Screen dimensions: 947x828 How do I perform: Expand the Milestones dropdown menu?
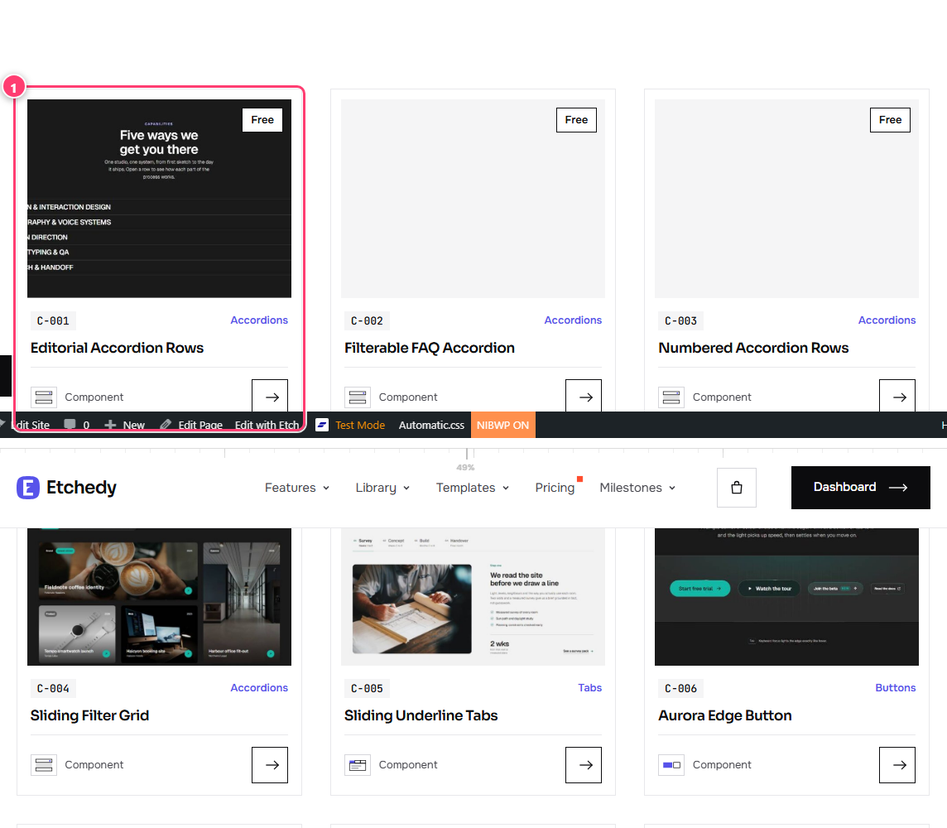point(637,488)
